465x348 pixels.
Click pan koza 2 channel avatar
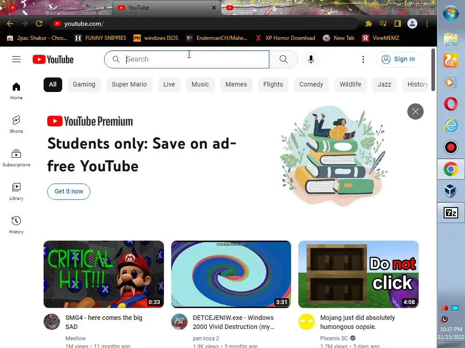coord(179,322)
